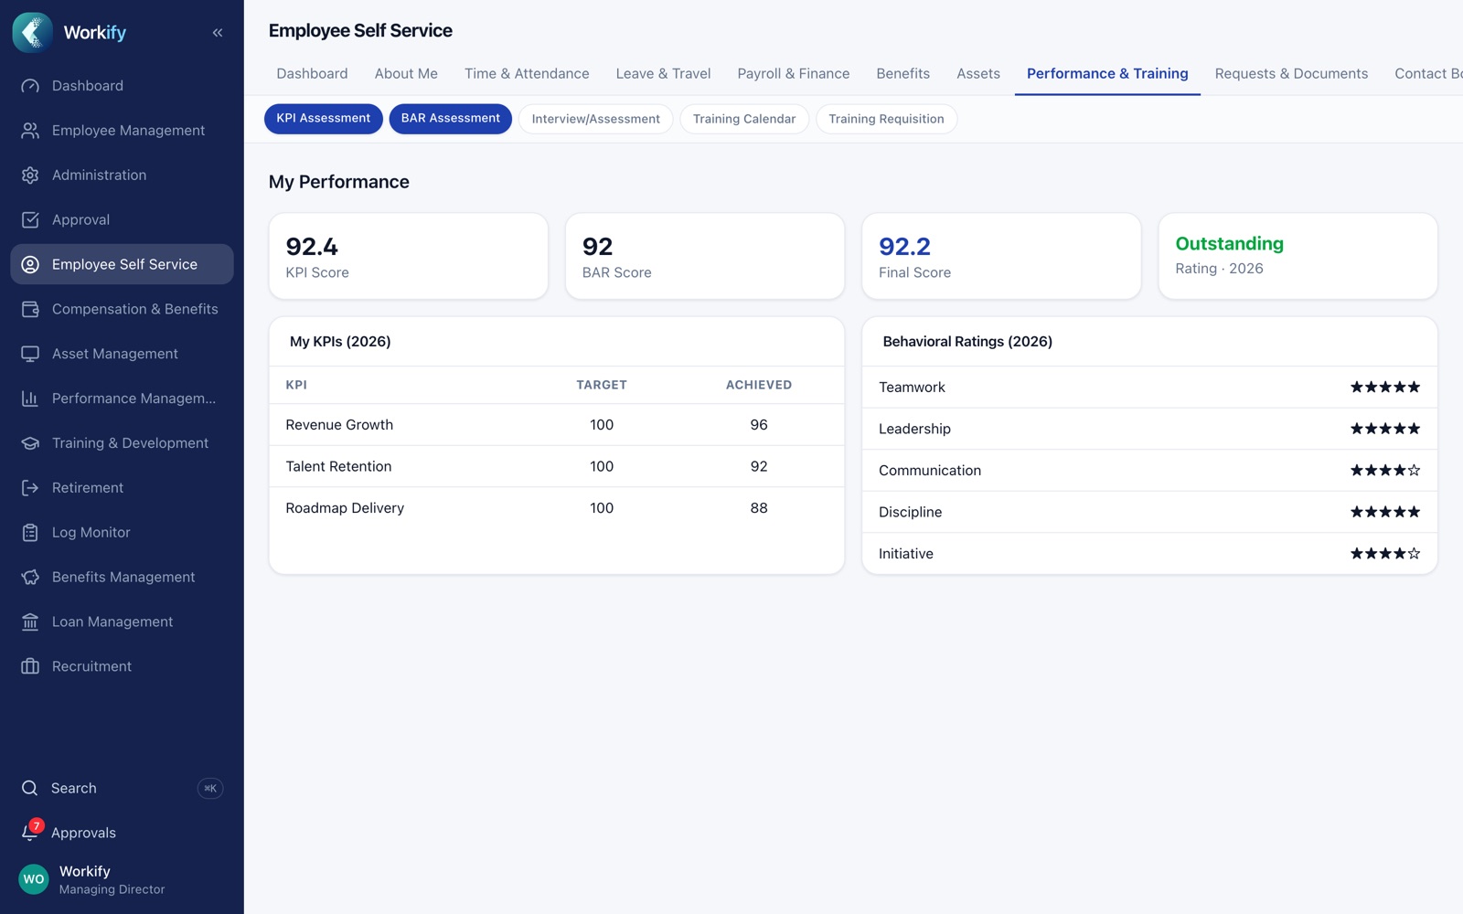Screen dimensions: 1463x914
Task: Click the Communication star rating
Action: [x=1385, y=471]
